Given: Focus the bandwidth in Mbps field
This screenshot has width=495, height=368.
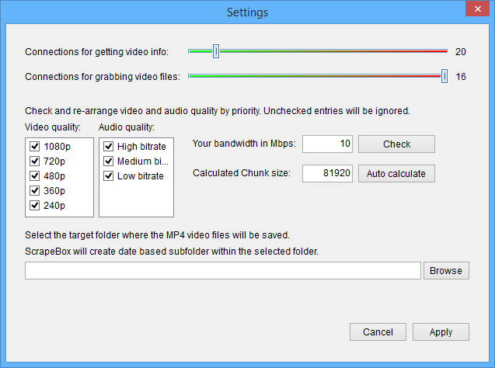Looking at the screenshot, I should (x=327, y=144).
